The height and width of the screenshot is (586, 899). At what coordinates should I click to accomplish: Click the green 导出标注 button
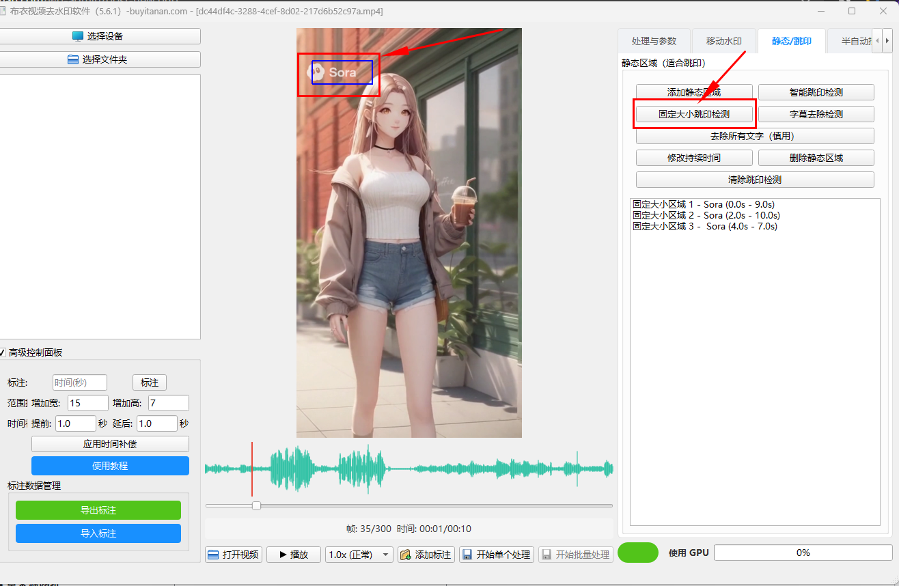pos(98,510)
